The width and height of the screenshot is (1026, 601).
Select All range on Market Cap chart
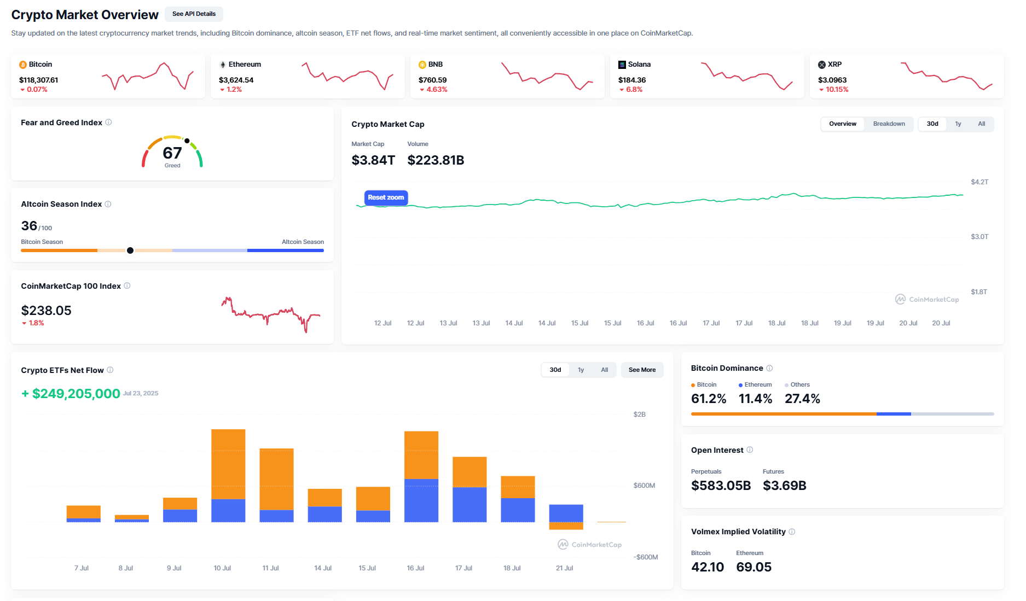(x=982, y=124)
